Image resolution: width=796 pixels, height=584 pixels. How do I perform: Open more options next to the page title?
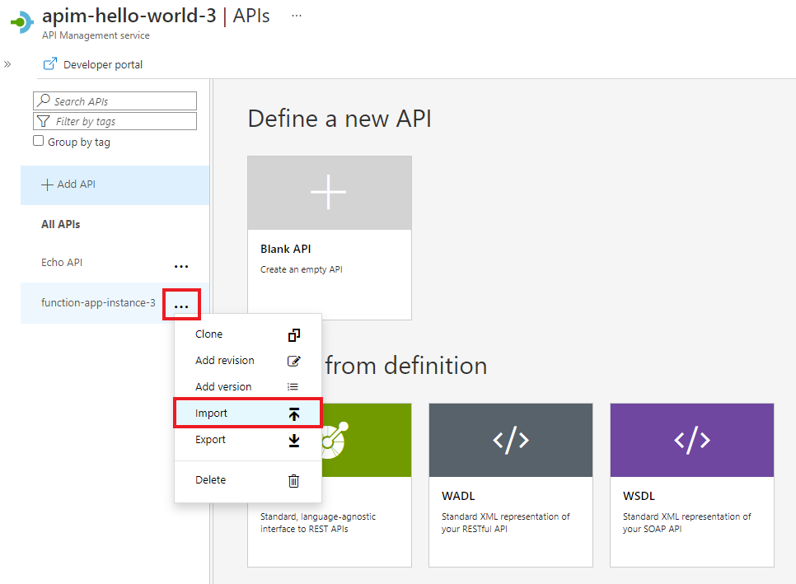tap(295, 14)
